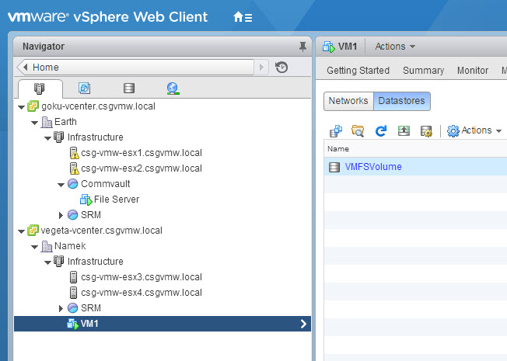Screen dimensions: 507x361
Task: Collapse the Namek datacenter node
Action: tap(35, 247)
